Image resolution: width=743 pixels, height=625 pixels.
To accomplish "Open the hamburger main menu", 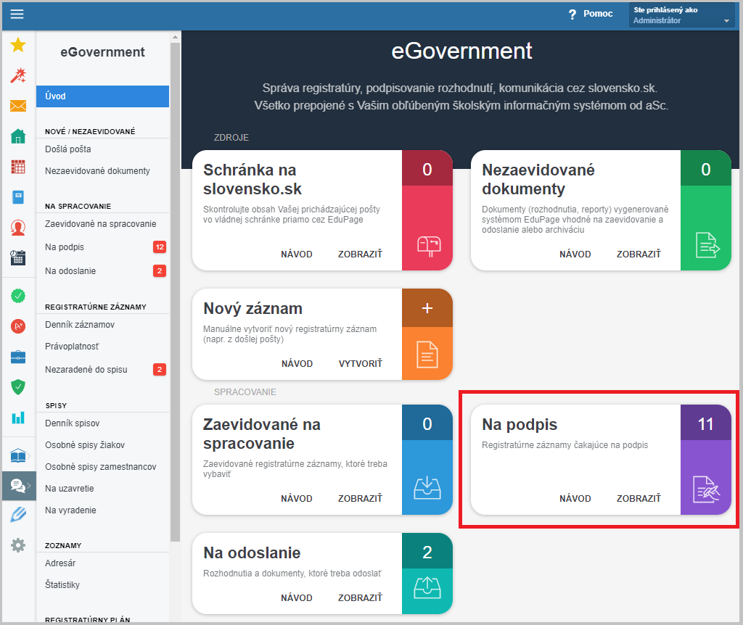I will pos(17,15).
